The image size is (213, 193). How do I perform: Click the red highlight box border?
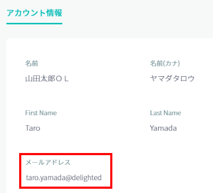(65, 154)
